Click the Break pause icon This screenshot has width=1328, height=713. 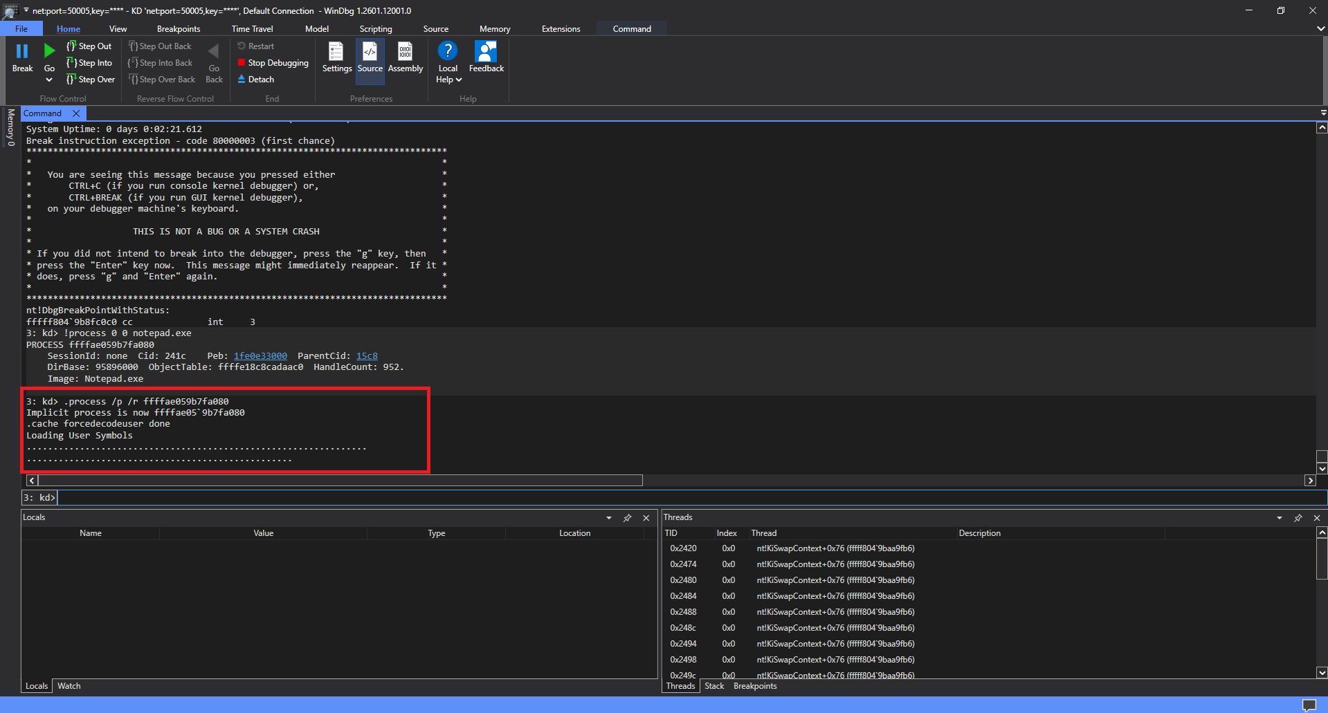point(22,51)
